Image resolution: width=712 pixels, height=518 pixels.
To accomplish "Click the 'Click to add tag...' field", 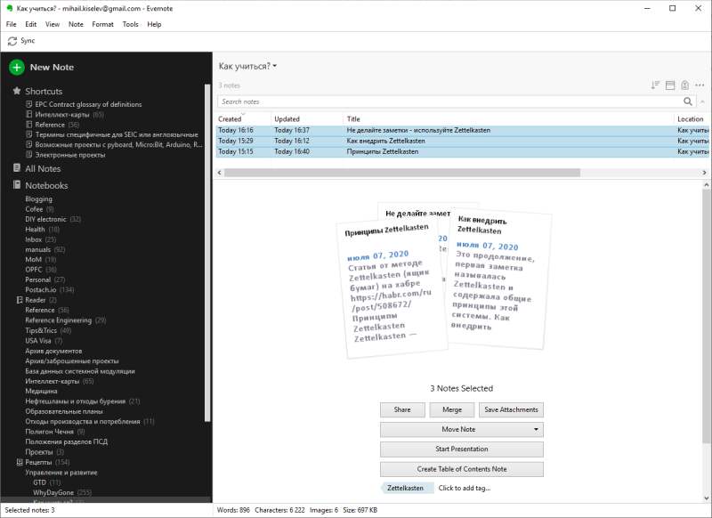I will pyautogui.click(x=464, y=488).
